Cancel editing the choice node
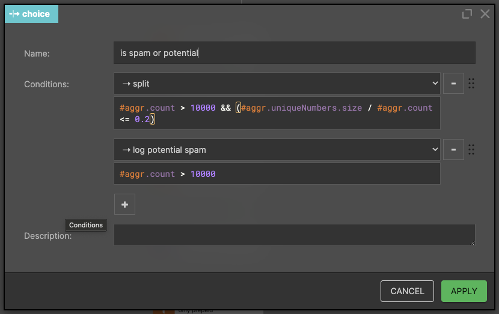 pos(407,291)
